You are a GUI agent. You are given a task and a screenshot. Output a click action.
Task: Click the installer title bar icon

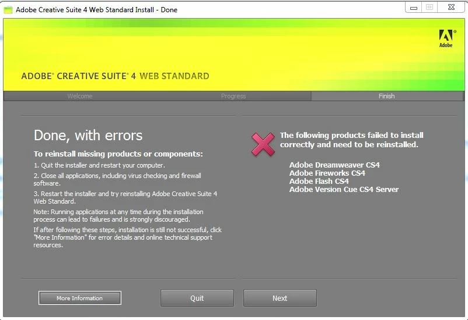8,10
